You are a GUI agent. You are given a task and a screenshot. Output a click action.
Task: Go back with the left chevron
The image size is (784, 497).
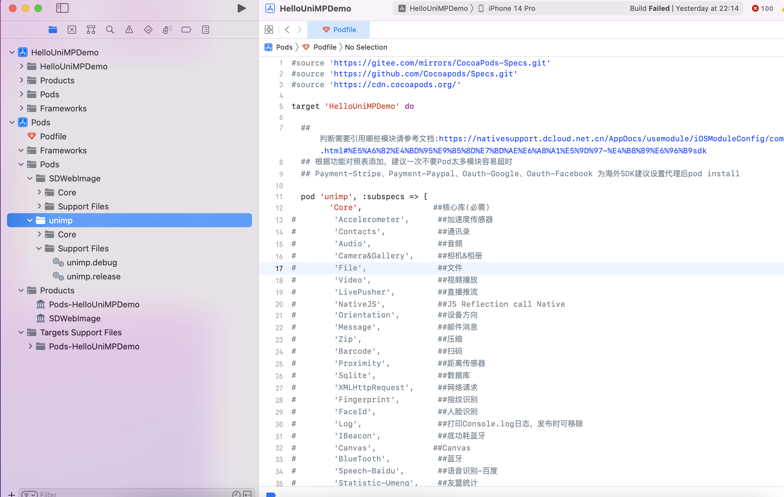287,30
